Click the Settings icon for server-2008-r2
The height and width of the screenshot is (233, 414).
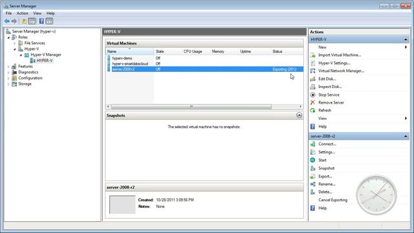coord(313,152)
